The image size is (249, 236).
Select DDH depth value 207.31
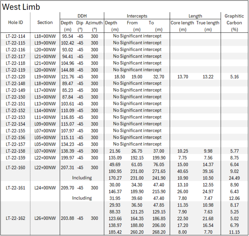67,168
